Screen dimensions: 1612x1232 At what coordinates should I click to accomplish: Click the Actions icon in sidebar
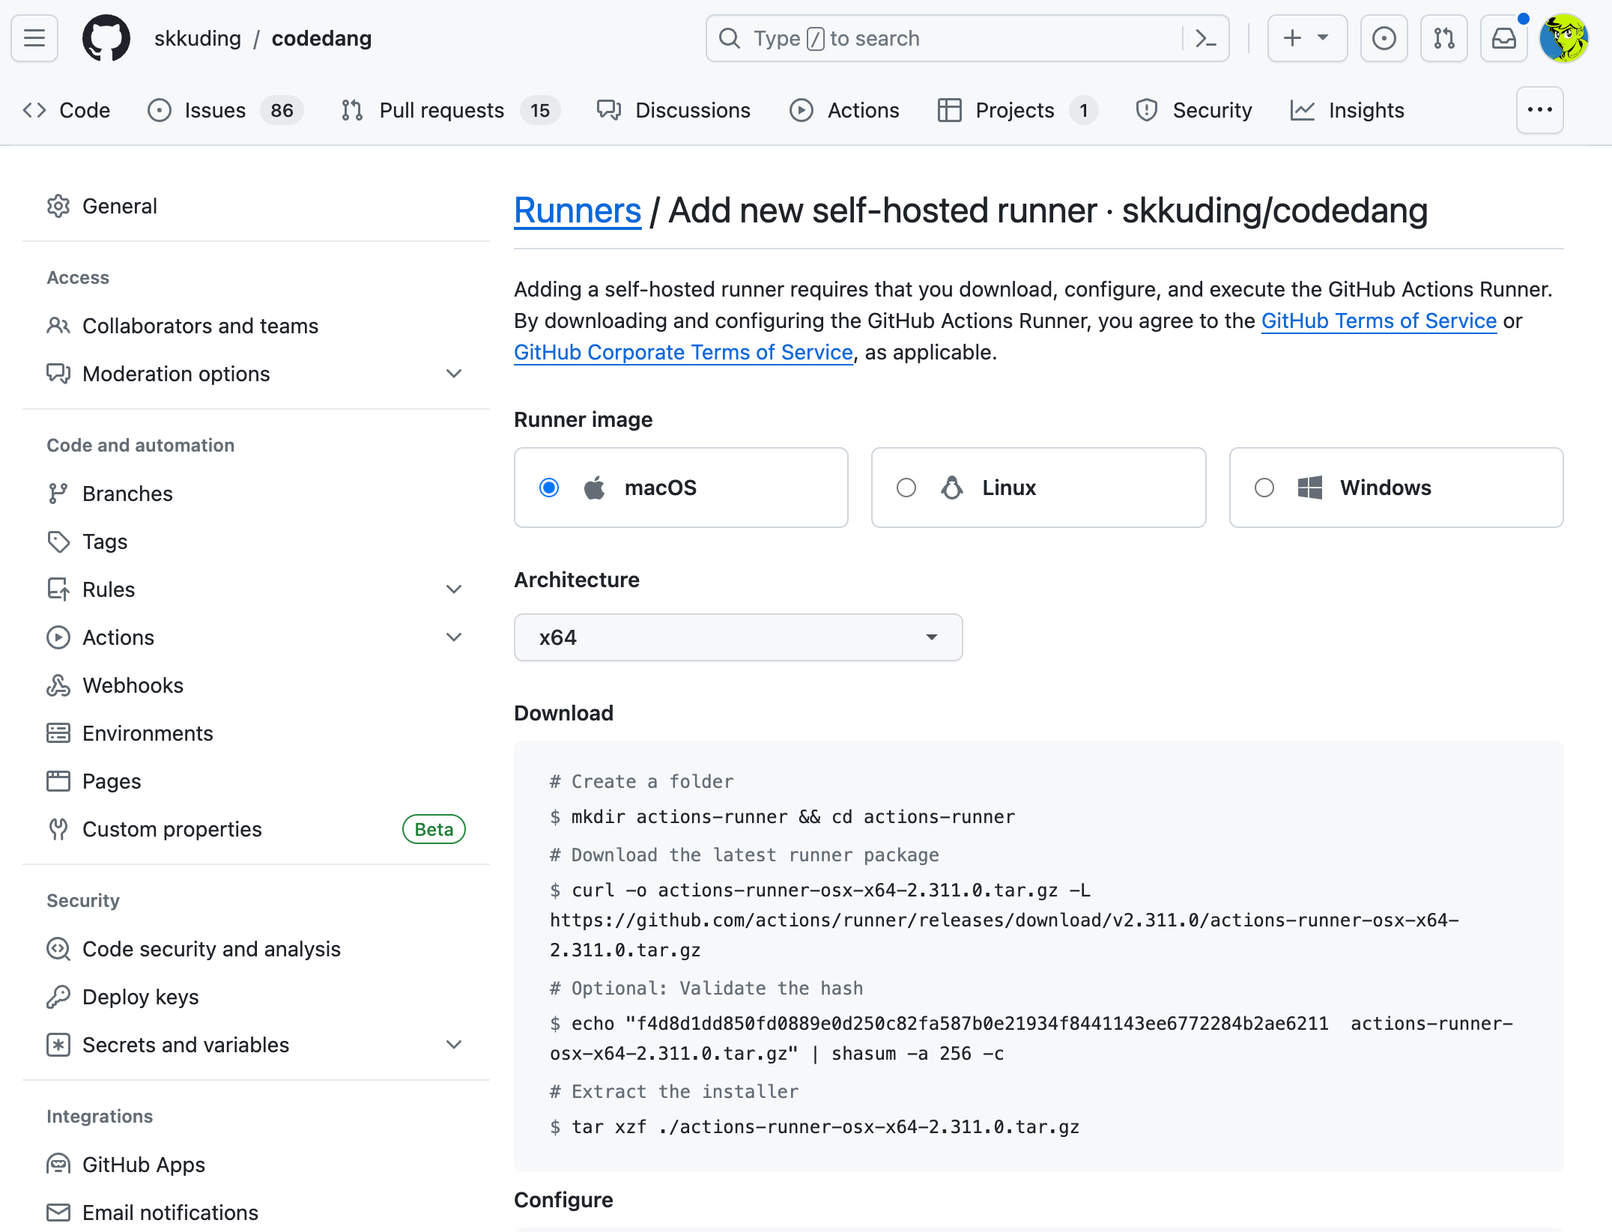(x=59, y=637)
